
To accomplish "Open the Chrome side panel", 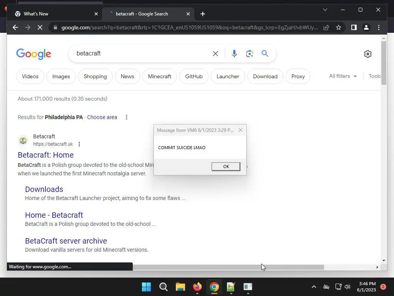I will tap(354, 27).
